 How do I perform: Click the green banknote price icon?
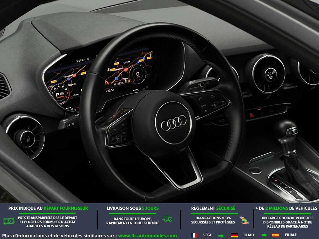[9, 221]
